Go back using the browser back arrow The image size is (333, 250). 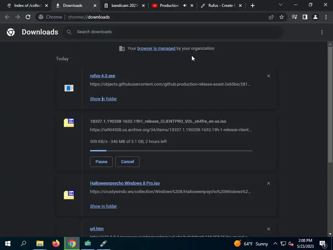[7, 17]
